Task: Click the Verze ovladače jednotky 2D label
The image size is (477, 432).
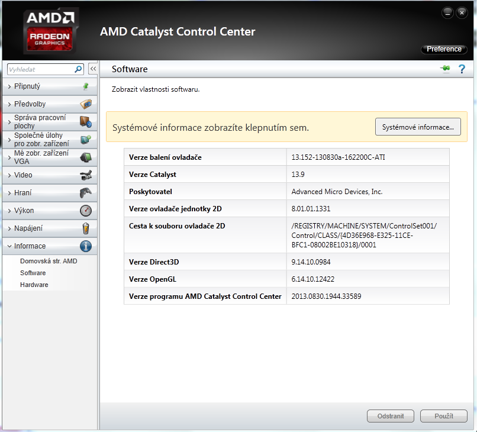Action: point(175,209)
